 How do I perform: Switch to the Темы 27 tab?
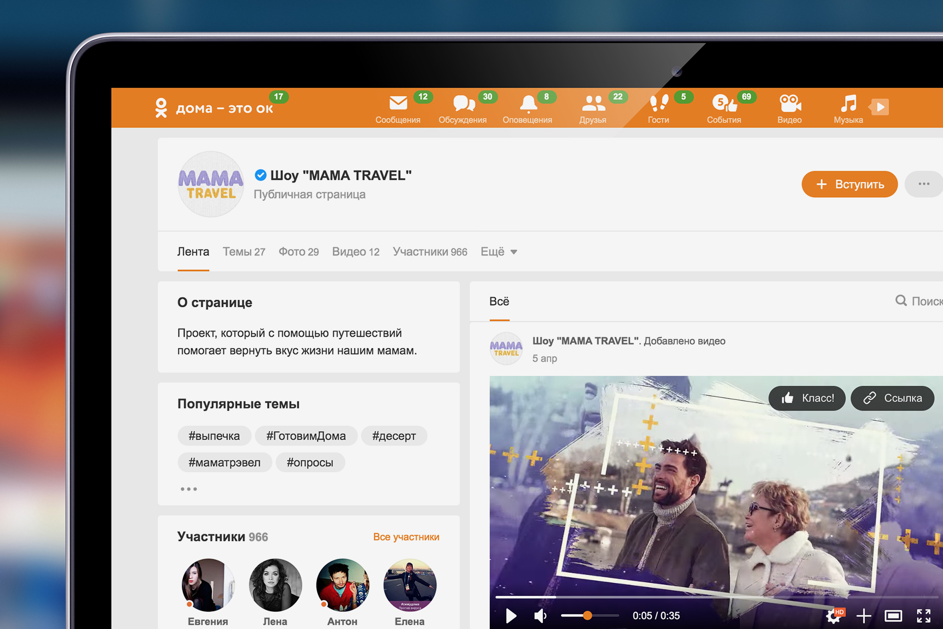[x=244, y=252]
